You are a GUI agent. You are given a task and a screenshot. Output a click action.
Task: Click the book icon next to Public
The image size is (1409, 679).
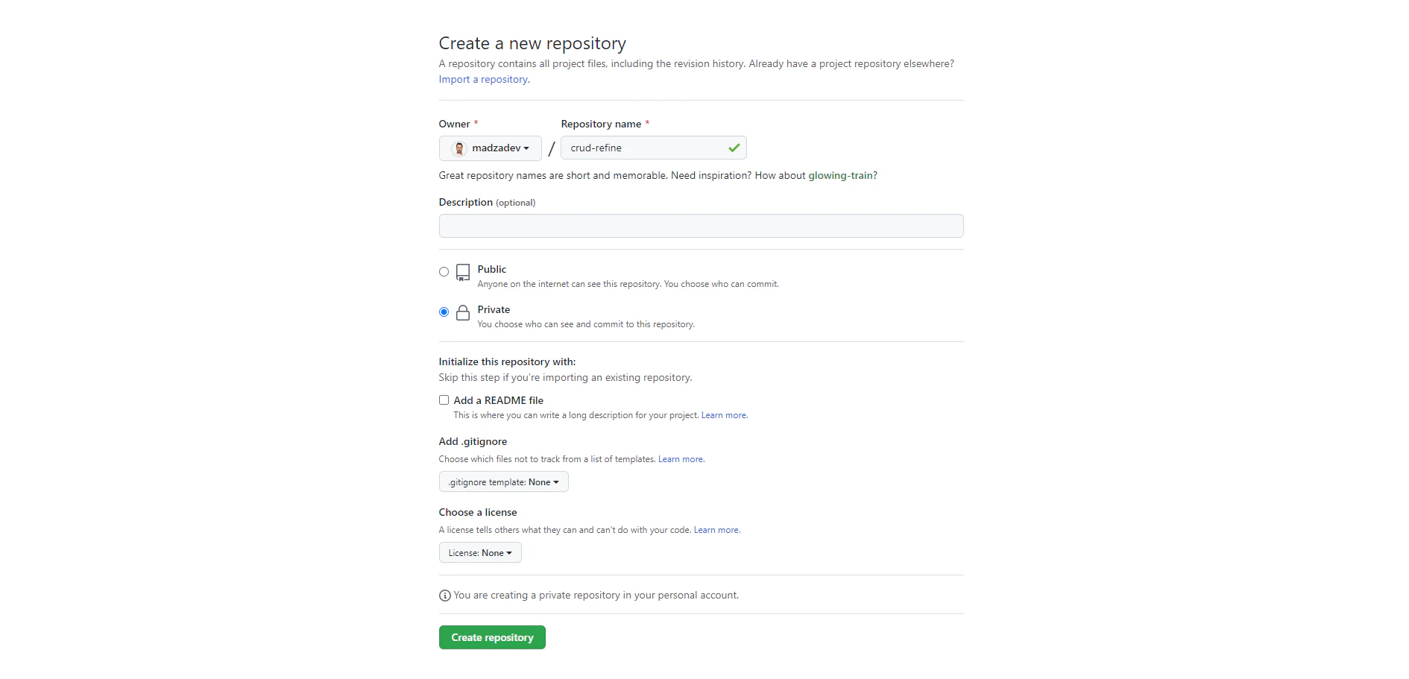(x=463, y=273)
